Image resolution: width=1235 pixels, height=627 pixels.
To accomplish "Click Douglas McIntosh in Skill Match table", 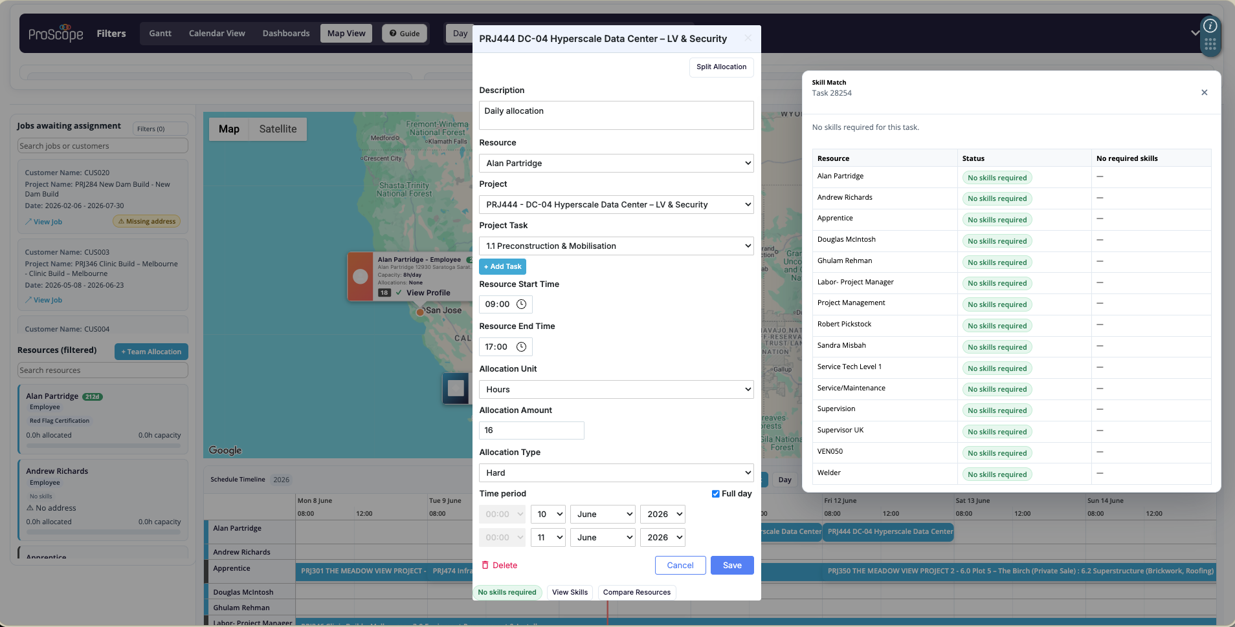I will pyautogui.click(x=846, y=240).
